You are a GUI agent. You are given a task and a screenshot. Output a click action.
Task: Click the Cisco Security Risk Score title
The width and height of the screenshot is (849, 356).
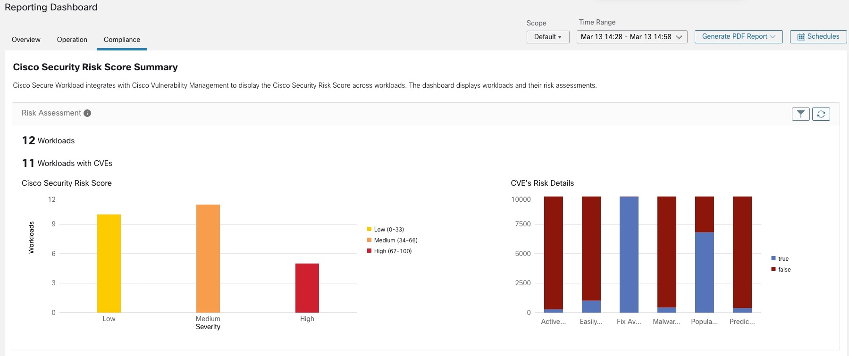pyautogui.click(x=67, y=183)
